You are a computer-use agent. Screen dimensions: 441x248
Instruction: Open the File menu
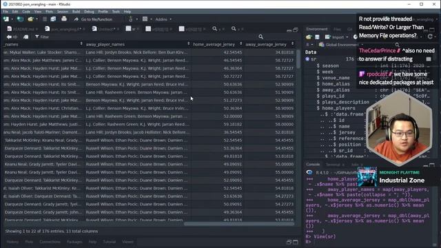[x=6, y=12]
